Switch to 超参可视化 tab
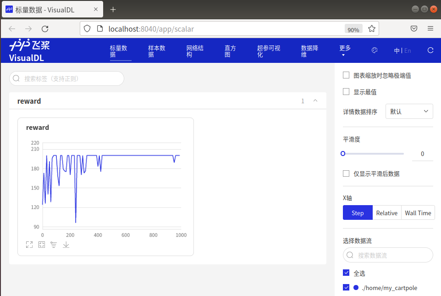The image size is (441, 296). pyautogui.click(x=269, y=51)
